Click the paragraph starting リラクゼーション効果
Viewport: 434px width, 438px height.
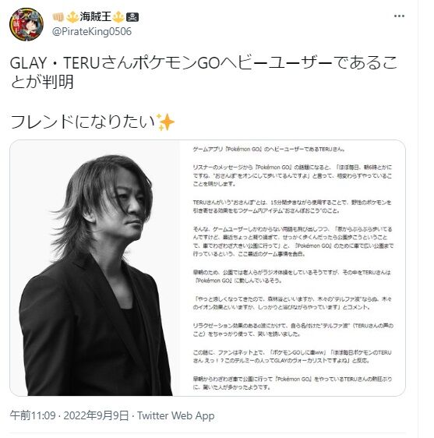293,330
